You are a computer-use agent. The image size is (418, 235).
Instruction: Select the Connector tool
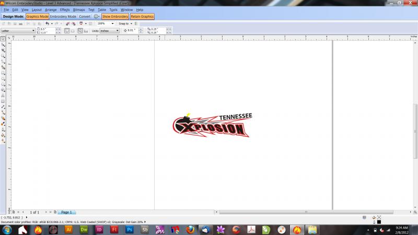[x=3, y=112]
